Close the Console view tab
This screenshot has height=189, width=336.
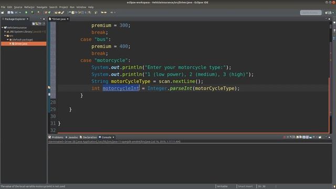113,138
